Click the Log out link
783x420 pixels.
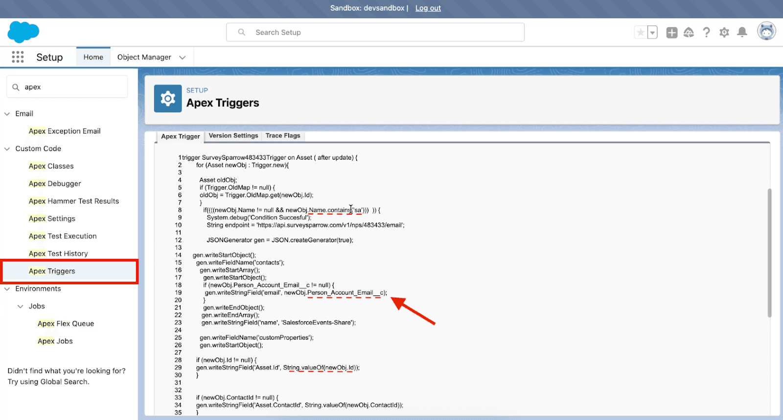click(428, 8)
